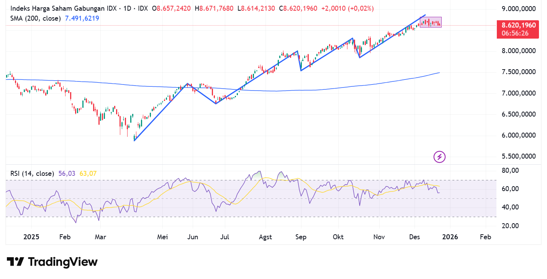Select the 2026 marker on time axis
Image resolution: width=547 pixels, height=279 pixels.
coord(450,237)
